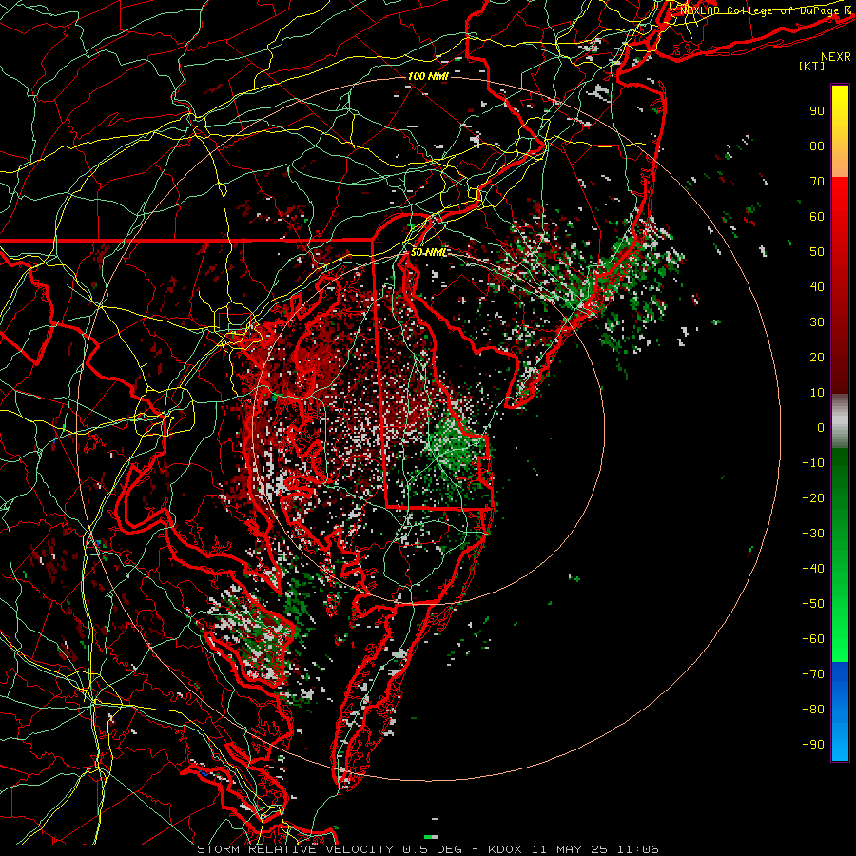Click the positive 90 value on velocity scale
The height and width of the screenshot is (856, 856).
click(817, 111)
